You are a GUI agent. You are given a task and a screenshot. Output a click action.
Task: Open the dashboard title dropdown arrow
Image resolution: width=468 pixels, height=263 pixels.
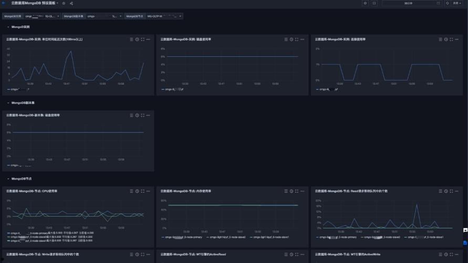58,3
